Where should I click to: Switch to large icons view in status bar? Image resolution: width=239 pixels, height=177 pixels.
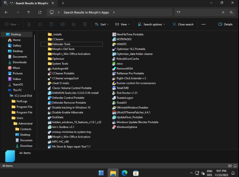pyautogui.click(x=235, y=166)
